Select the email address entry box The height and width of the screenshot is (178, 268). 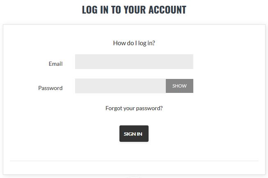(134, 62)
